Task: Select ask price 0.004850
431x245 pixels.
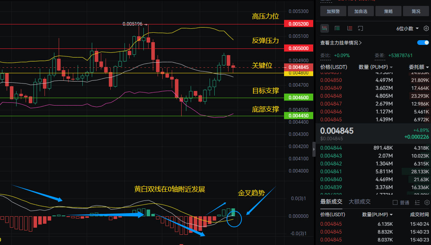Action: [331, 80]
